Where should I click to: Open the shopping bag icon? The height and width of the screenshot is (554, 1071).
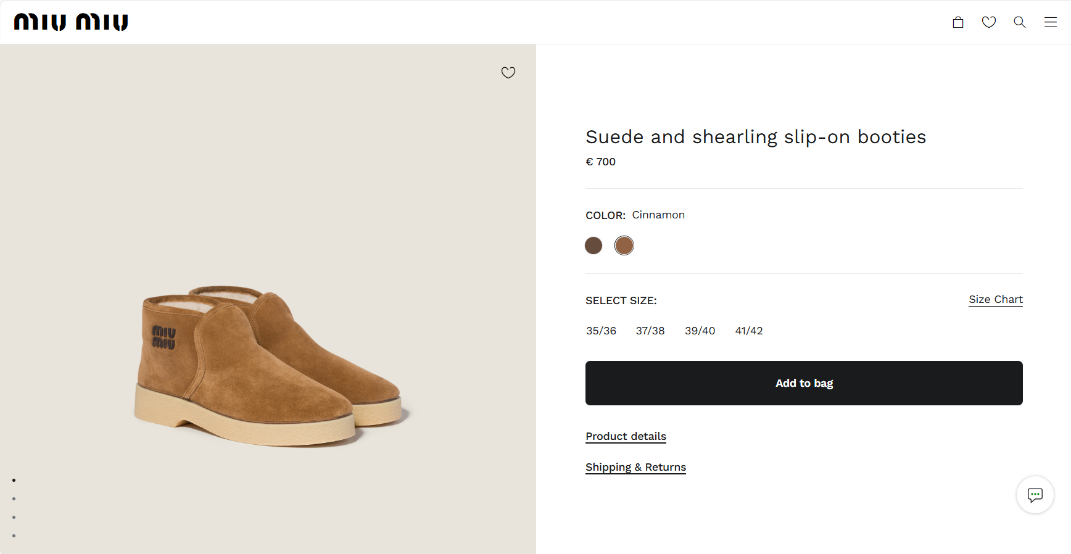(x=957, y=23)
